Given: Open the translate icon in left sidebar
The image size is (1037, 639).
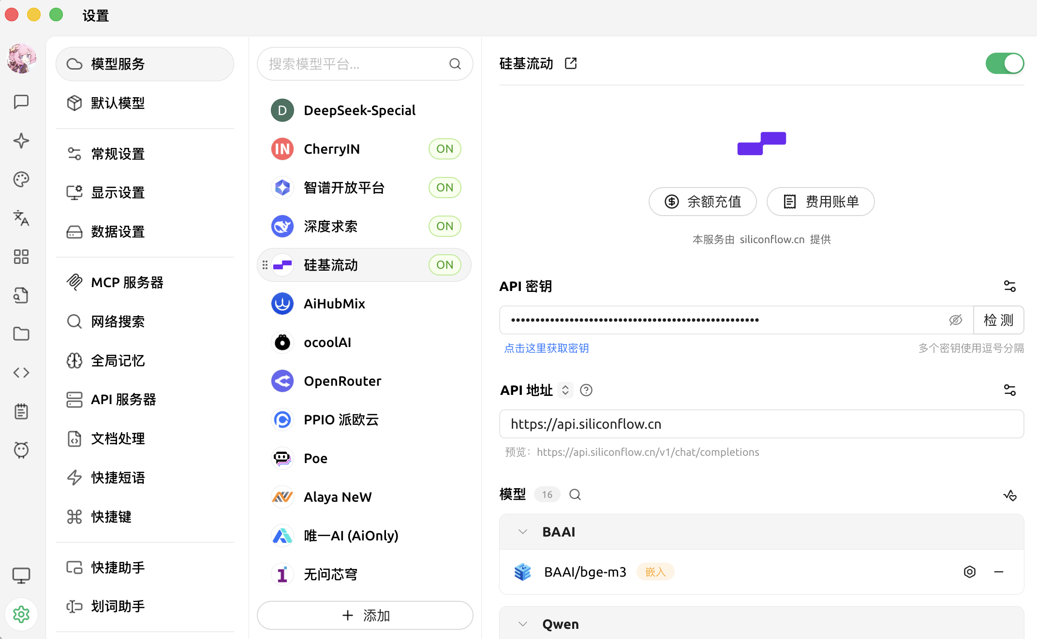Looking at the screenshot, I should (x=21, y=218).
